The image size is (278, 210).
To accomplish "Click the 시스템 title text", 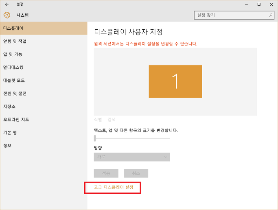I will pyautogui.click(x=22, y=15).
